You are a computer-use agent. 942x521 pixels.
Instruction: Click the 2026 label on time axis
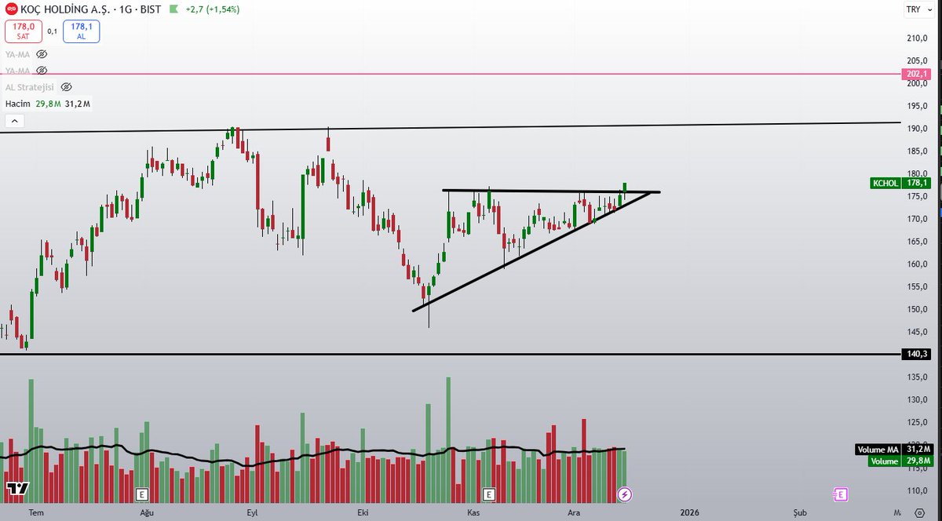(689, 512)
